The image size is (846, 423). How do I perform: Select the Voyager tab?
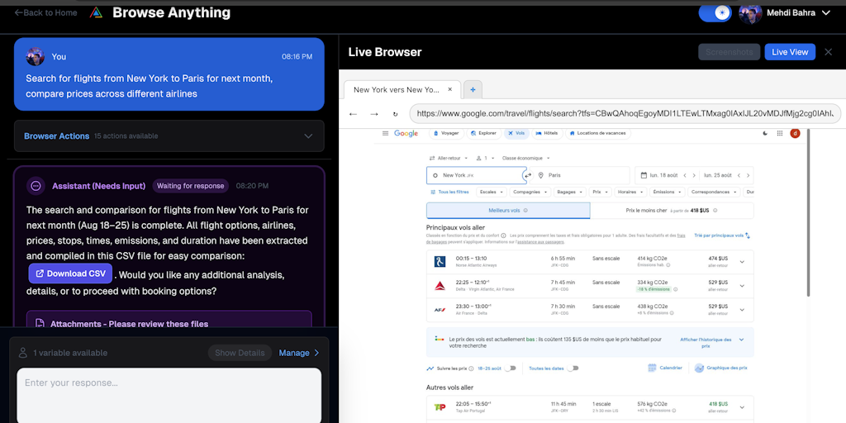click(x=446, y=133)
